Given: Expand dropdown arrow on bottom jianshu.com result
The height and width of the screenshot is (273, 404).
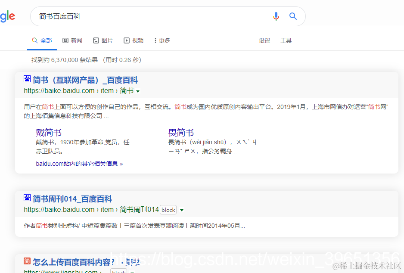Looking at the screenshot, I should click(x=132, y=271).
